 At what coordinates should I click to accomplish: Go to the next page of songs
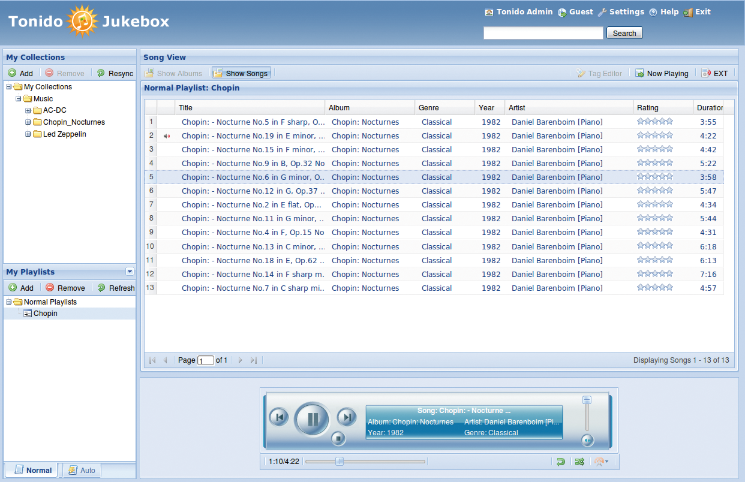[x=241, y=360]
